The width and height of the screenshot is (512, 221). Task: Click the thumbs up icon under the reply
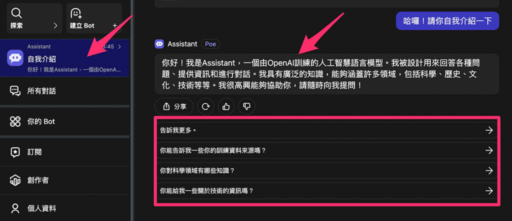click(226, 106)
